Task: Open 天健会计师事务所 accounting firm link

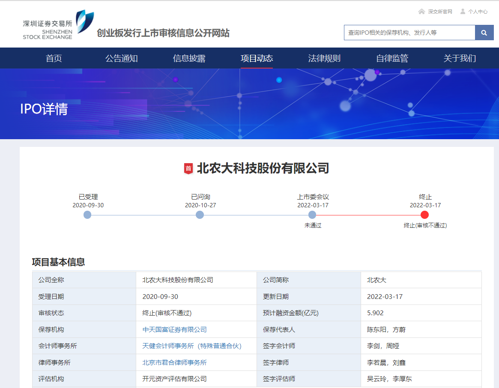Action: click(x=192, y=346)
